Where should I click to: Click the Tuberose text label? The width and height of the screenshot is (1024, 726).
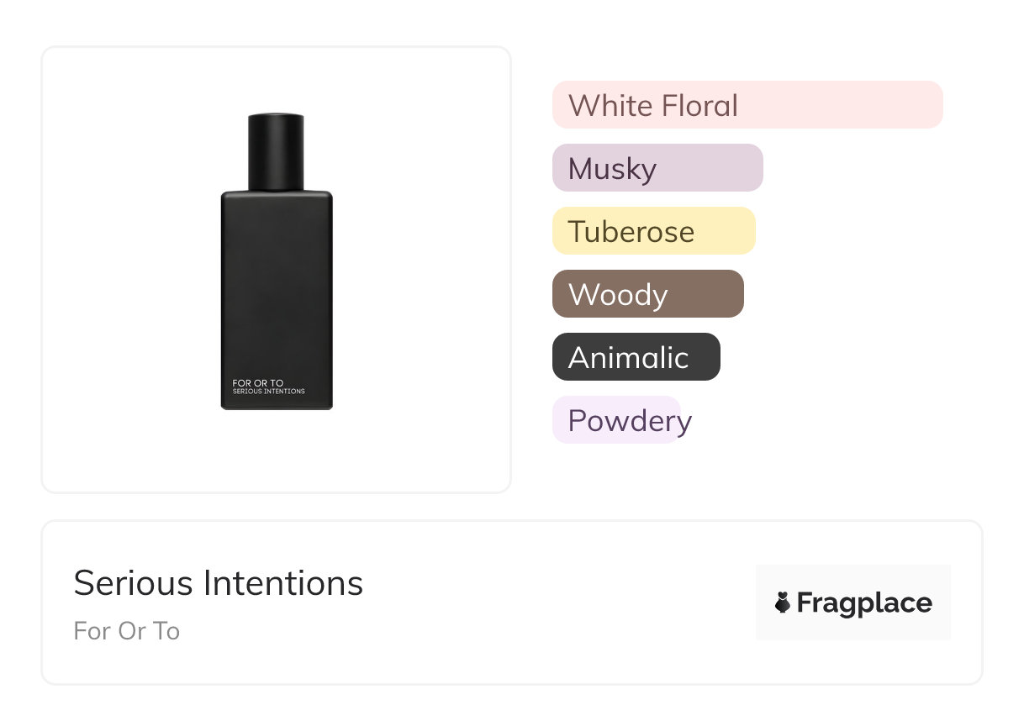[x=631, y=232]
